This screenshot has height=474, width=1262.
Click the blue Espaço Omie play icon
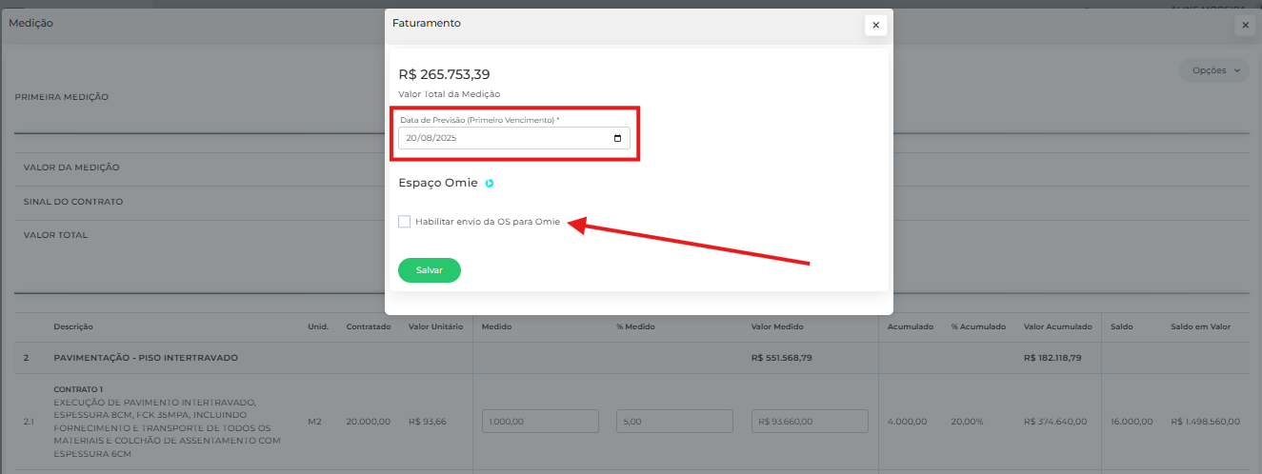[490, 184]
